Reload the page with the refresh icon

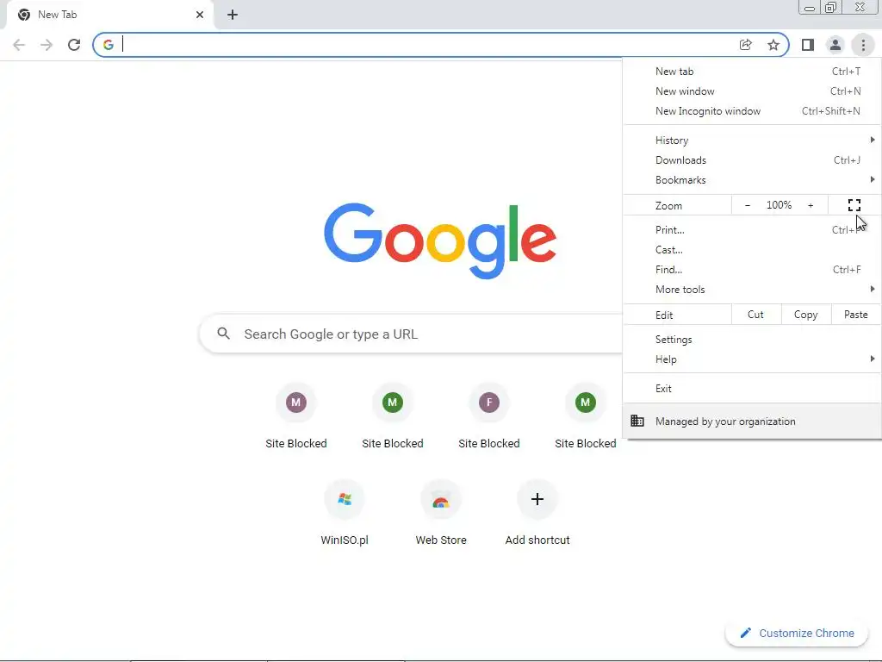click(x=74, y=45)
